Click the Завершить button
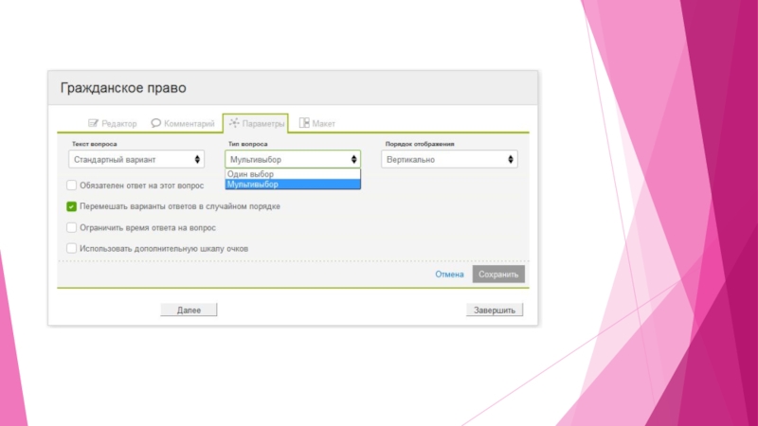 coord(495,311)
